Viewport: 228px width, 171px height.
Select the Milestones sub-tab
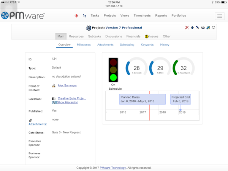(84, 45)
